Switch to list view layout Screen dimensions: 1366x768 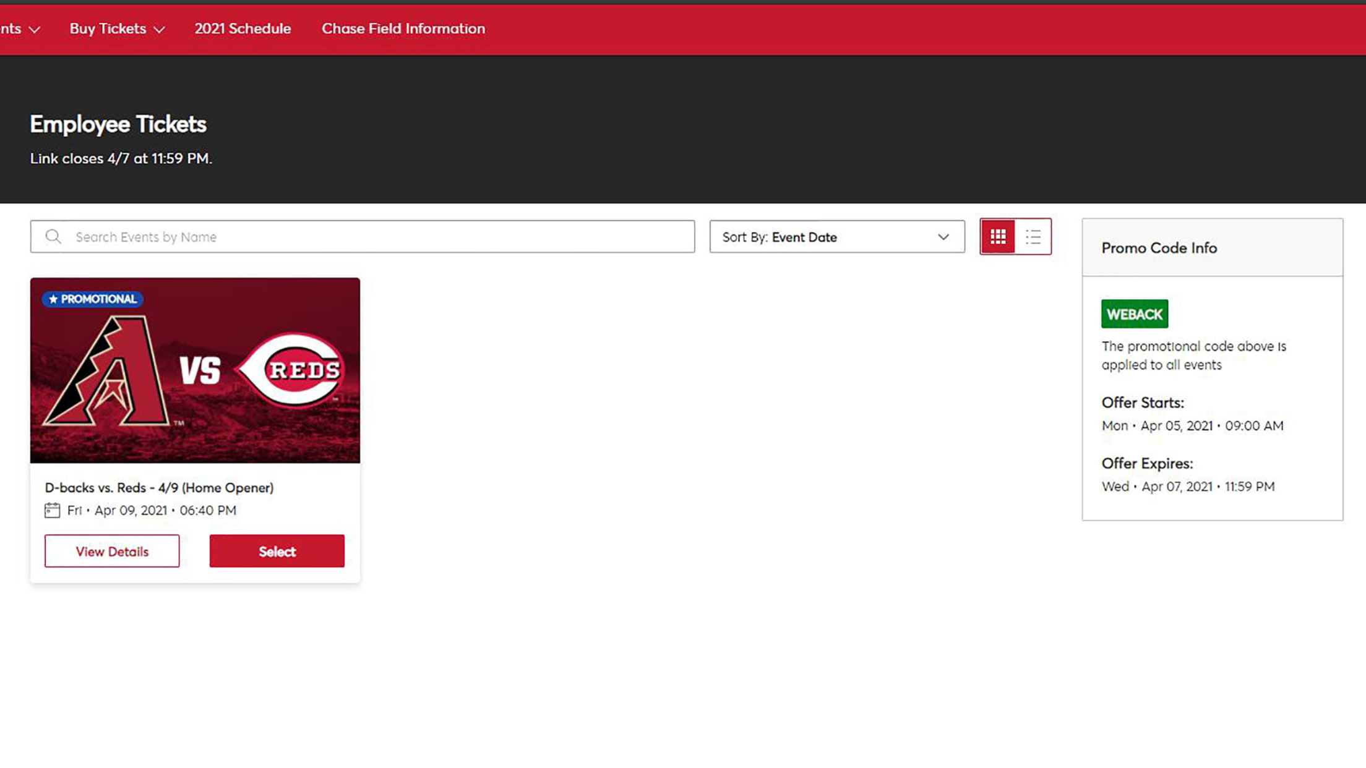click(1033, 236)
